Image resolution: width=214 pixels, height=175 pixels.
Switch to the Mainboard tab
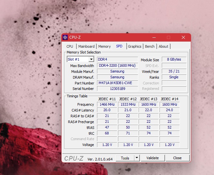pos(86,46)
